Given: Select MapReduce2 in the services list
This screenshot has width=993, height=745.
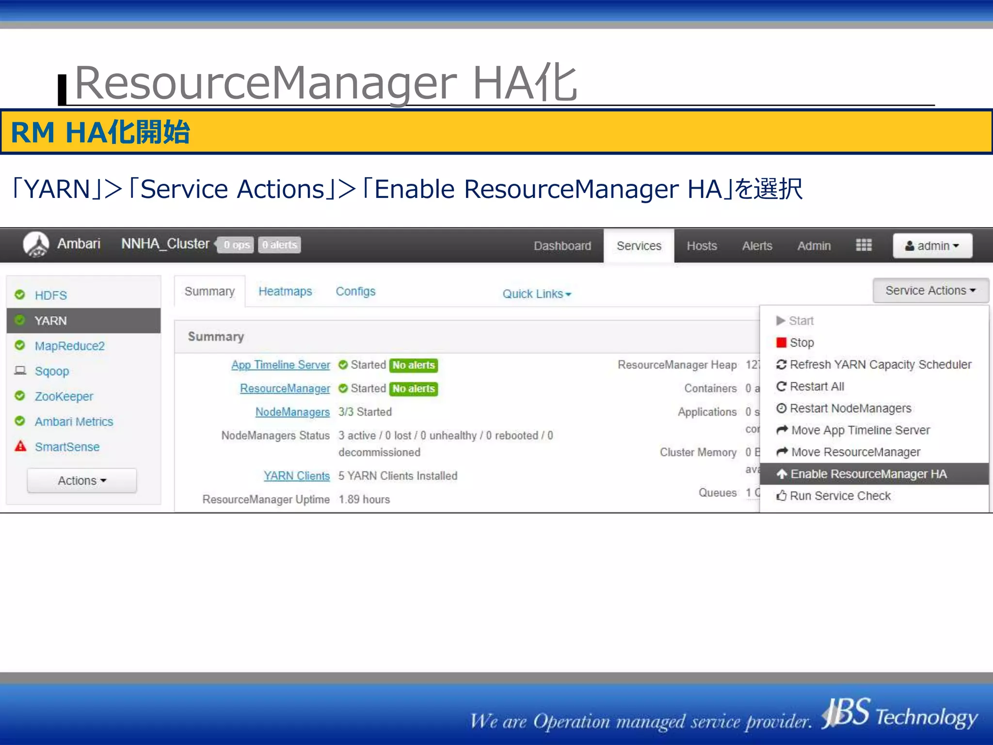Looking at the screenshot, I should (83, 345).
